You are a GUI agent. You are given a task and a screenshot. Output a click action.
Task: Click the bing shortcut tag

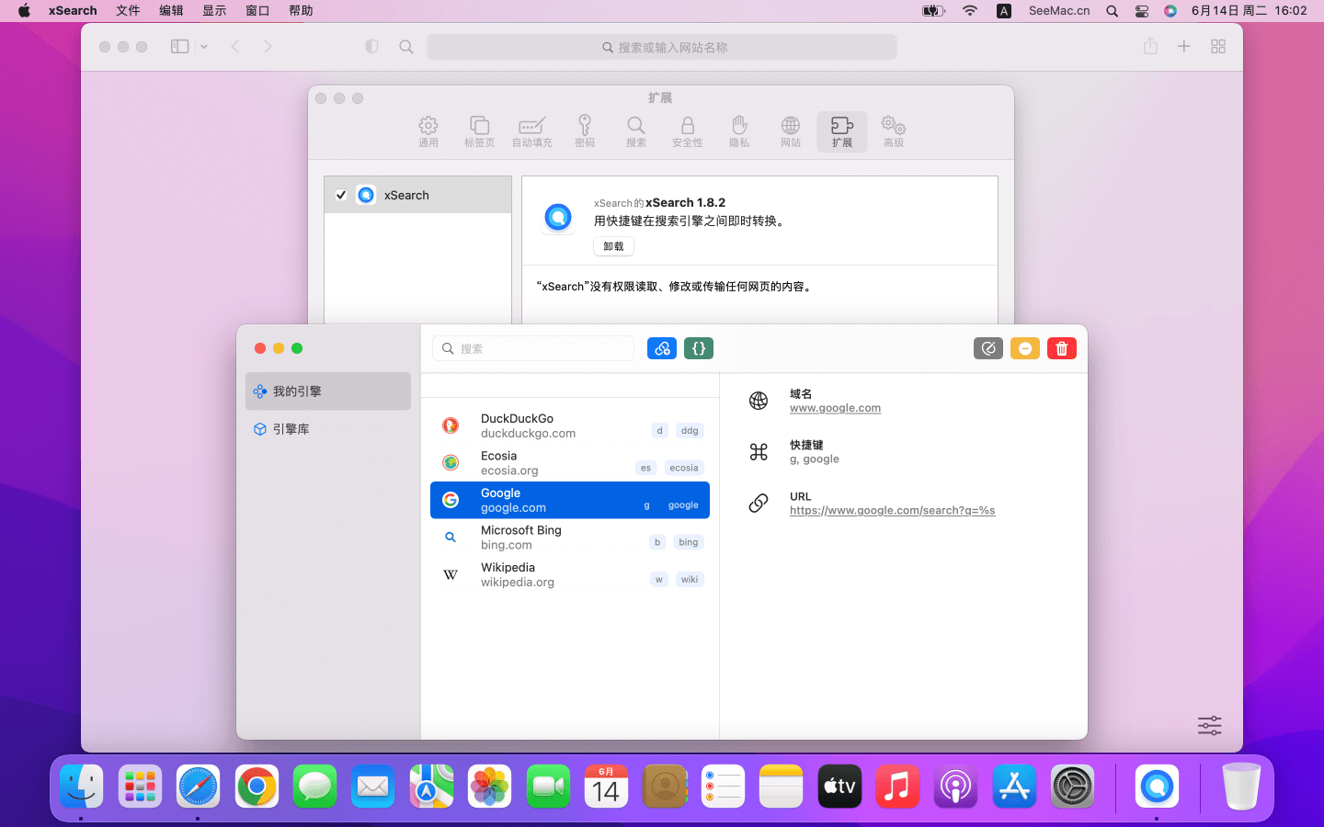(689, 542)
